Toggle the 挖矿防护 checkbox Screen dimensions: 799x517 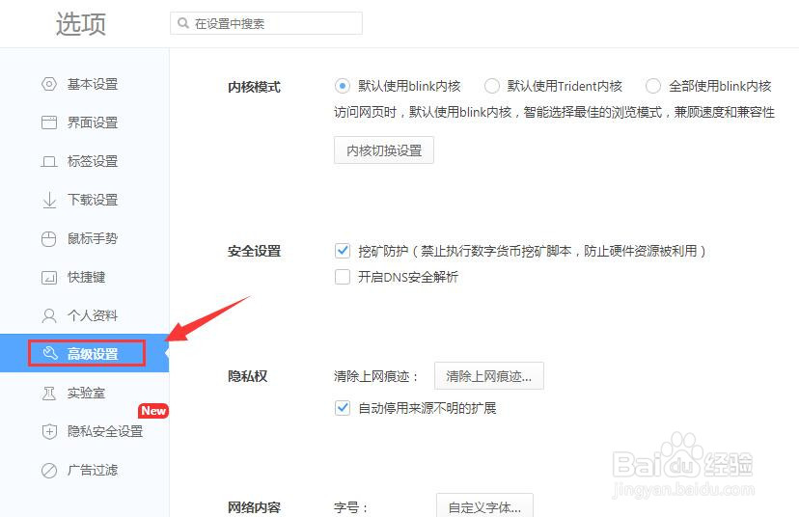pos(343,251)
